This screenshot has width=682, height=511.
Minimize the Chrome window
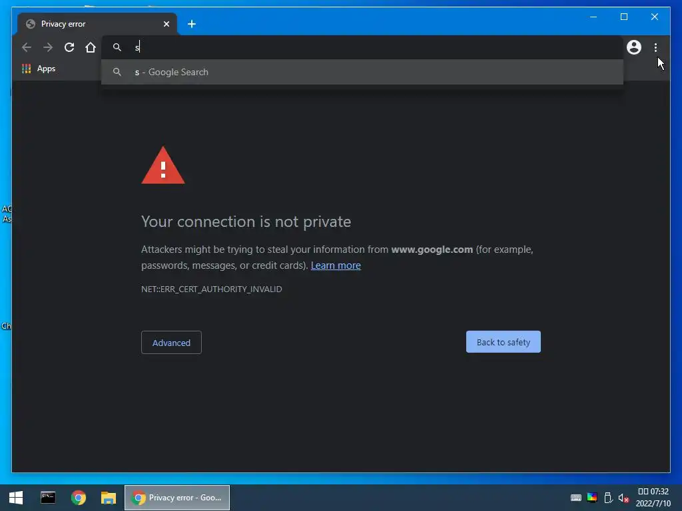pyautogui.click(x=593, y=17)
